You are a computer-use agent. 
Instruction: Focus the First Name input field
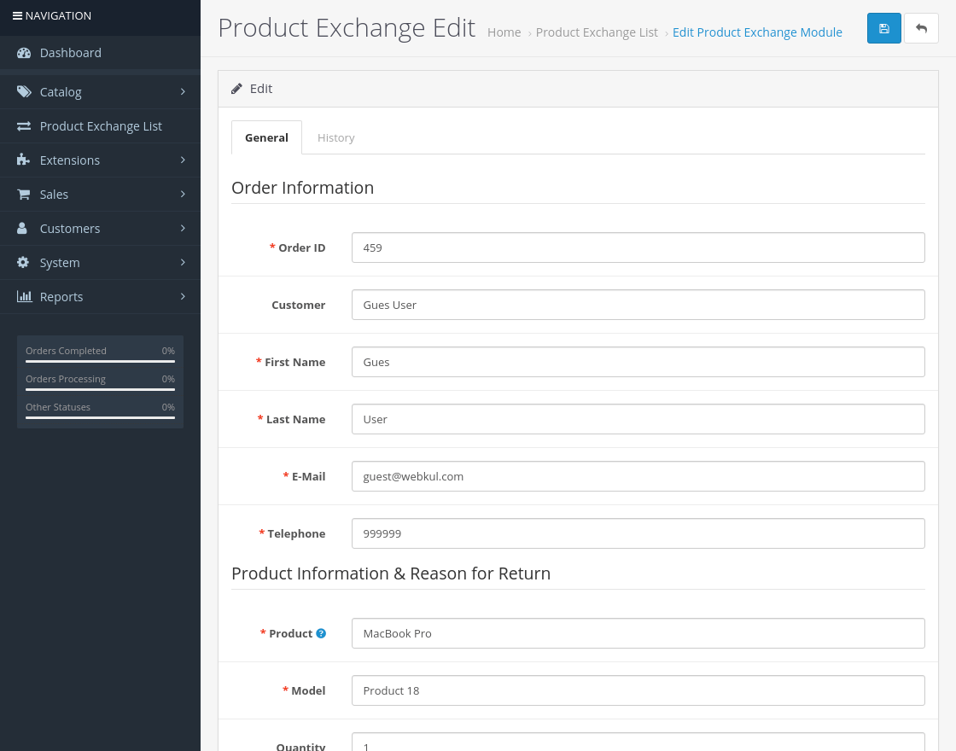638,362
